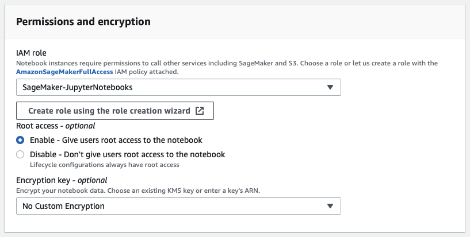
Task: Click the lifecycle configurations root access note
Action: click(x=104, y=165)
